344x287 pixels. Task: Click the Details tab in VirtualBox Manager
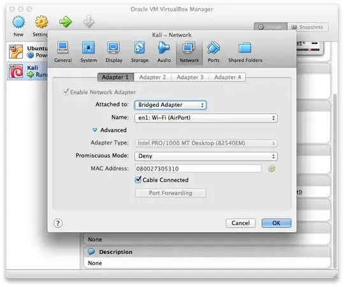pyautogui.click(x=271, y=27)
